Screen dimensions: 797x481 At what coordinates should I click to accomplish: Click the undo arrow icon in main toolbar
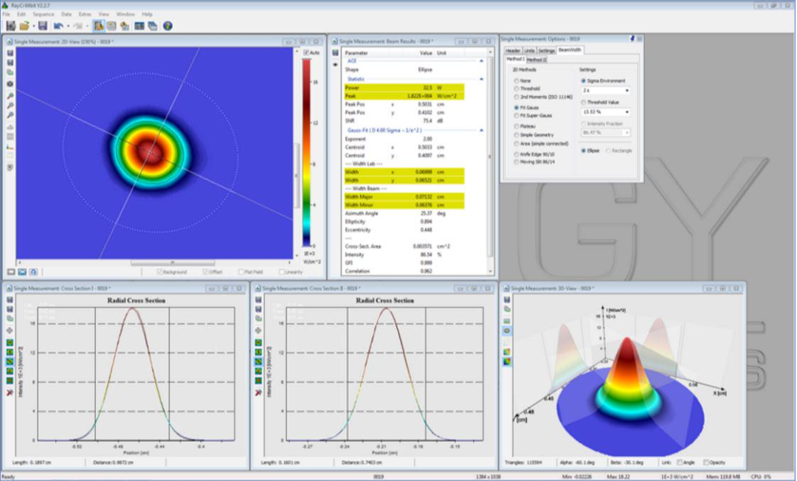point(58,26)
